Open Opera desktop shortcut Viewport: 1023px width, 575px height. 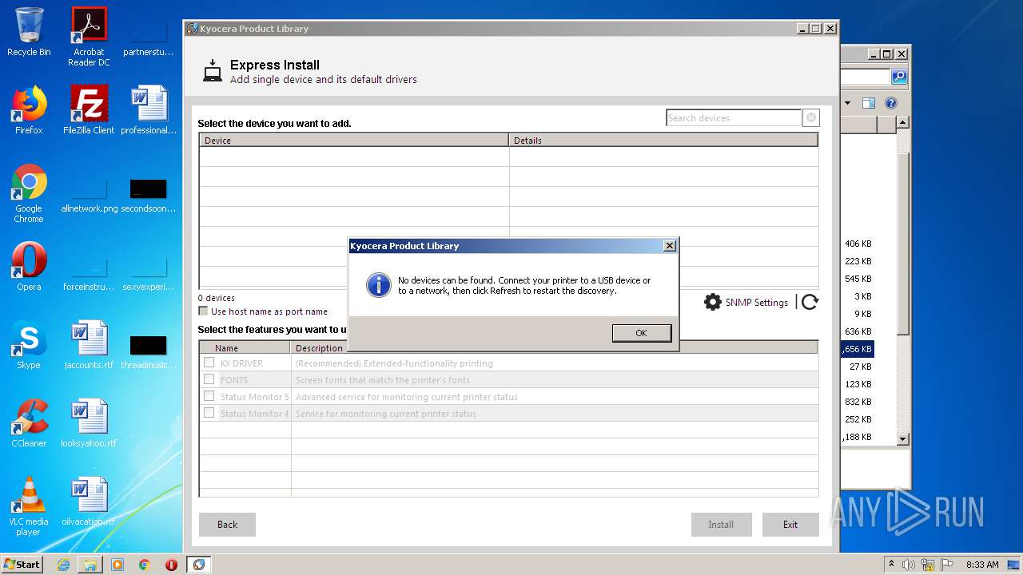29,266
